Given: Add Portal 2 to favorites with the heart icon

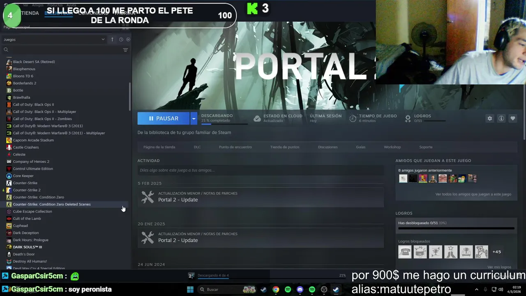Looking at the screenshot, I should click(513, 118).
